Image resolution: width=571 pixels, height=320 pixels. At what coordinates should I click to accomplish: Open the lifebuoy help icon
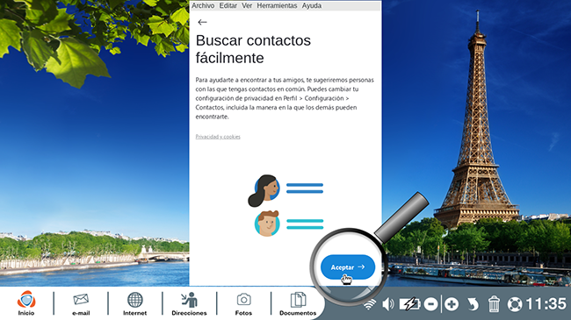tap(515, 304)
